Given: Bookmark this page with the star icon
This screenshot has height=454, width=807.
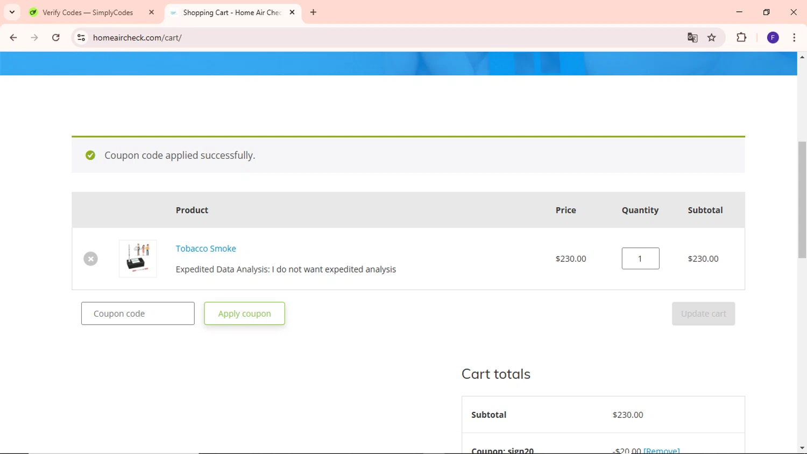Looking at the screenshot, I should click(x=712, y=38).
